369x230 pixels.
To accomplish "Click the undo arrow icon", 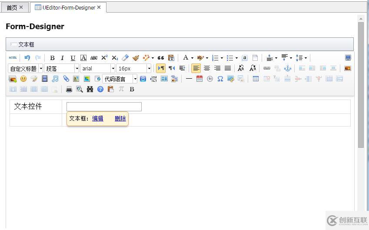I will pos(27,58).
